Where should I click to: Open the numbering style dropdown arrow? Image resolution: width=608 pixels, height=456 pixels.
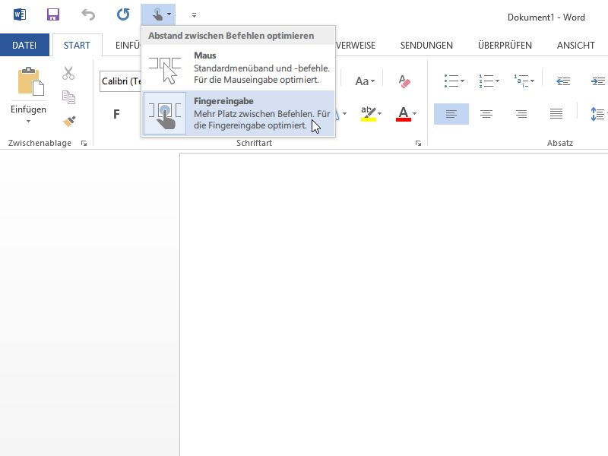click(498, 81)
